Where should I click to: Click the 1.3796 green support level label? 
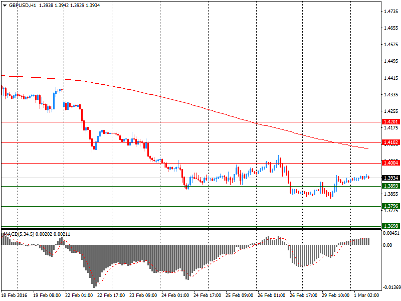(x=391, y=206)
